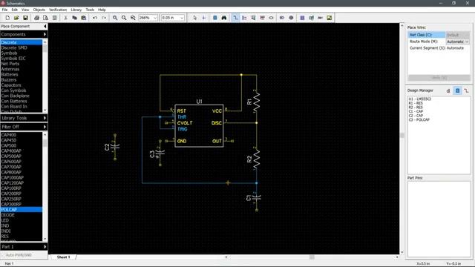Open the zoom percentage dropdown
The image size is (475, 267).
[x=155, y=18]
